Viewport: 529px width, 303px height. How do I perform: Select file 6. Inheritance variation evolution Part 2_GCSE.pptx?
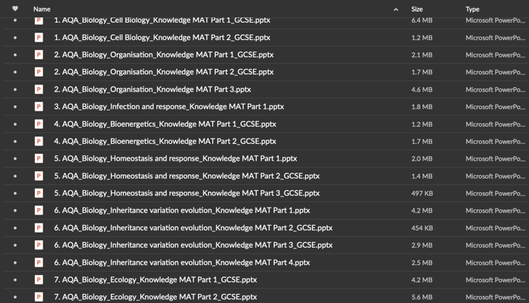pyautogui.click(x=193, y=227)
